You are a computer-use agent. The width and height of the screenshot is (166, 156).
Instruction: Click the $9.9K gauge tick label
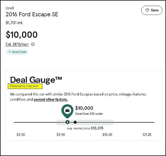point(61,135)
